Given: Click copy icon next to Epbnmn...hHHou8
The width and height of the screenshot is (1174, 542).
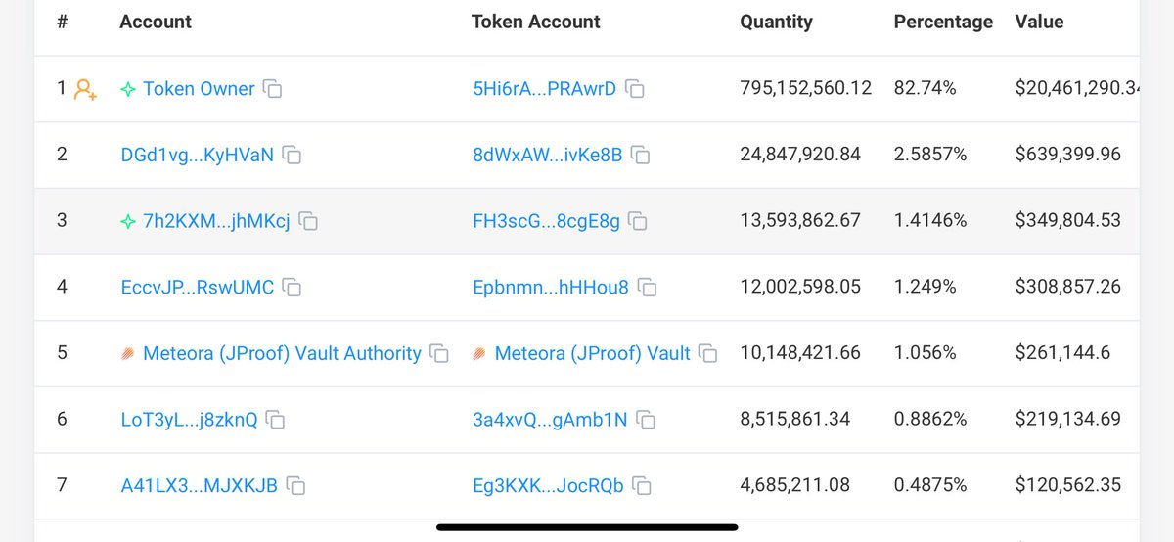Looking at the screenshot, I should click(647, 288).
